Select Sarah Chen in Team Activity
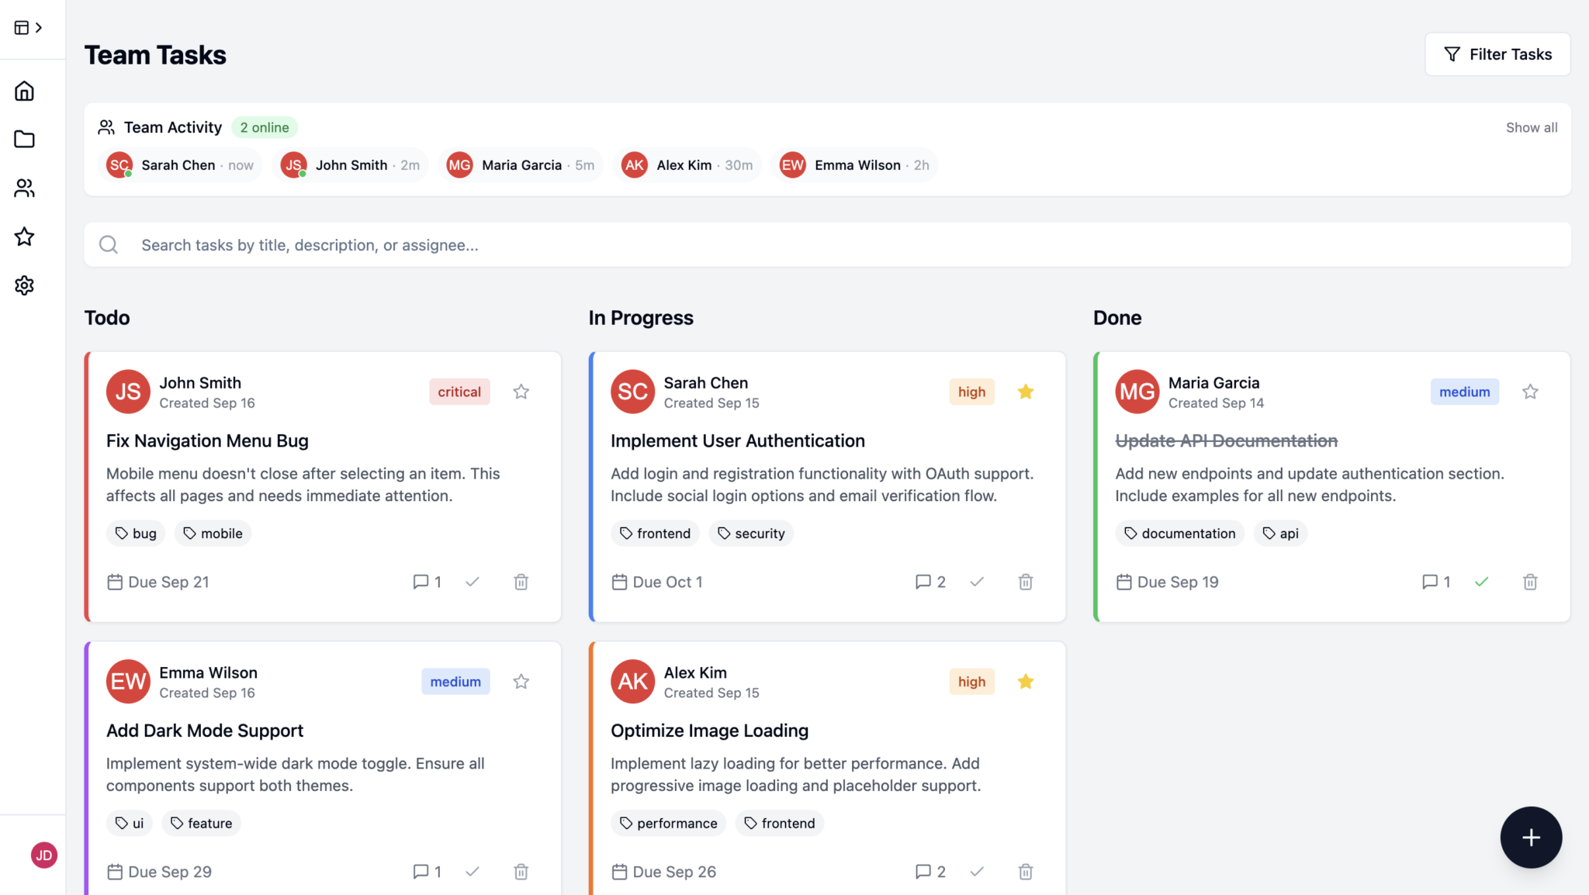The height and width of the screenshot is (895, 1589). [179, 164]
